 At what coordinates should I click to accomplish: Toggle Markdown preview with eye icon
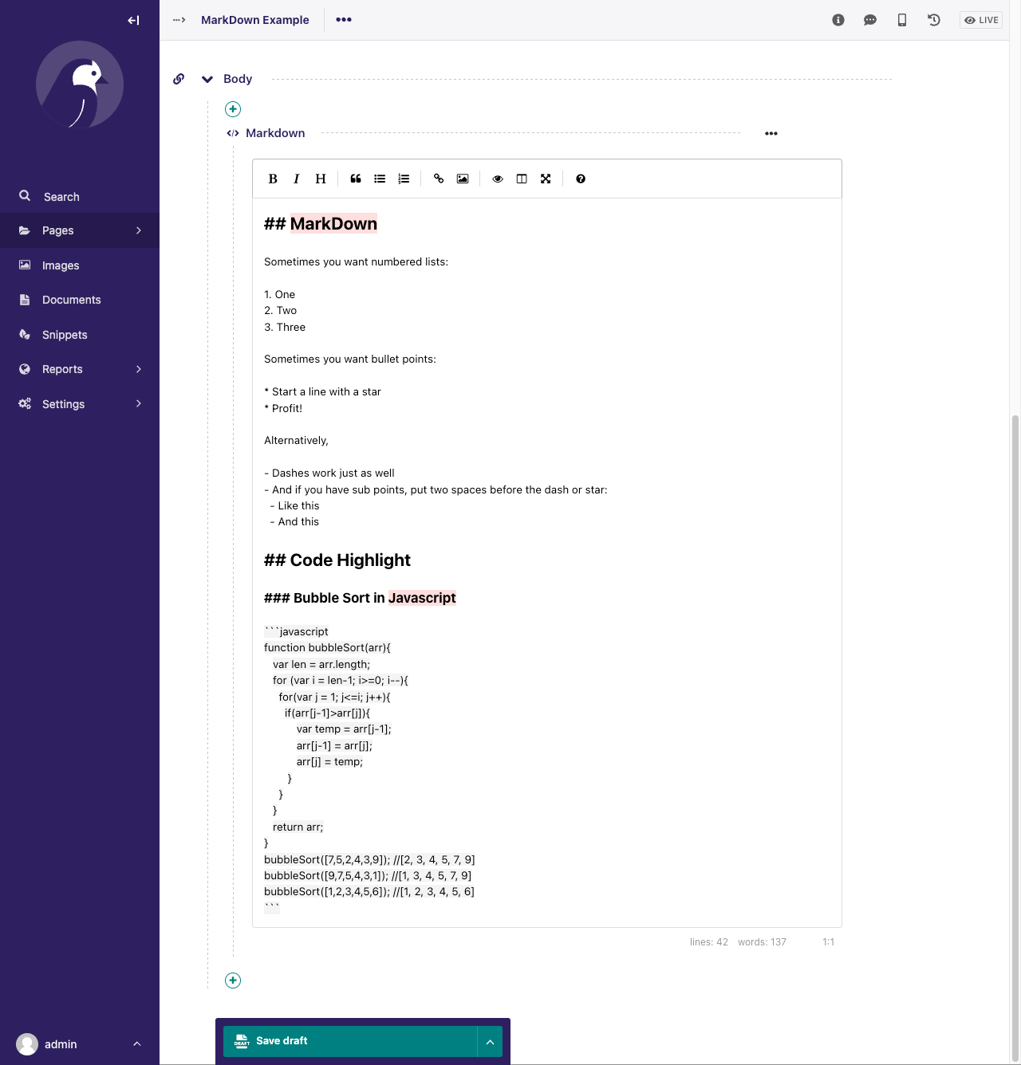tap(498, 179)
